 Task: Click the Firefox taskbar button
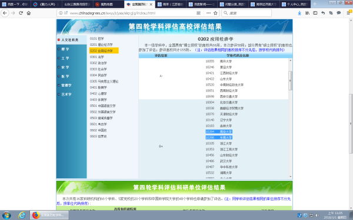point(49,215)
